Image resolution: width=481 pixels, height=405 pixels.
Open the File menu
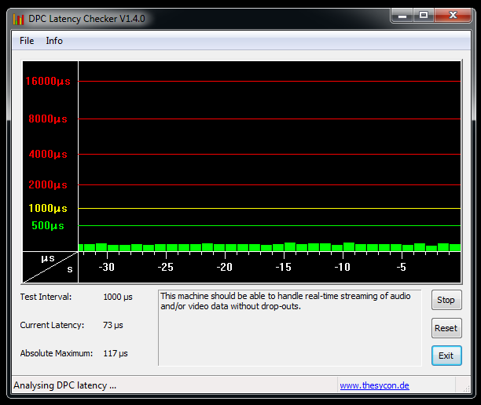(x=27, y=41)
